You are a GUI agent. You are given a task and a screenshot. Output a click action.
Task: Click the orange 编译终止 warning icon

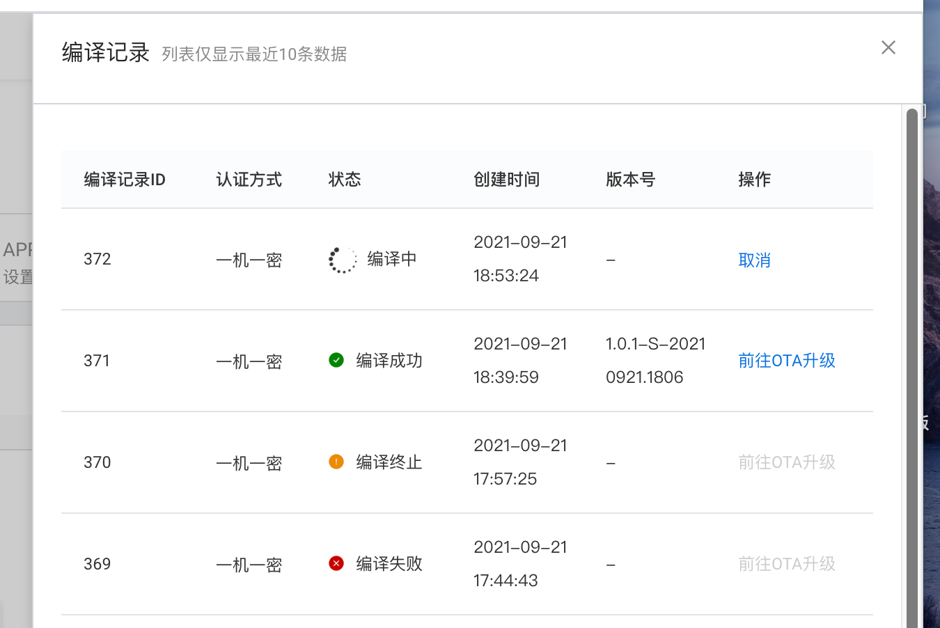click(x=336, y=462)
